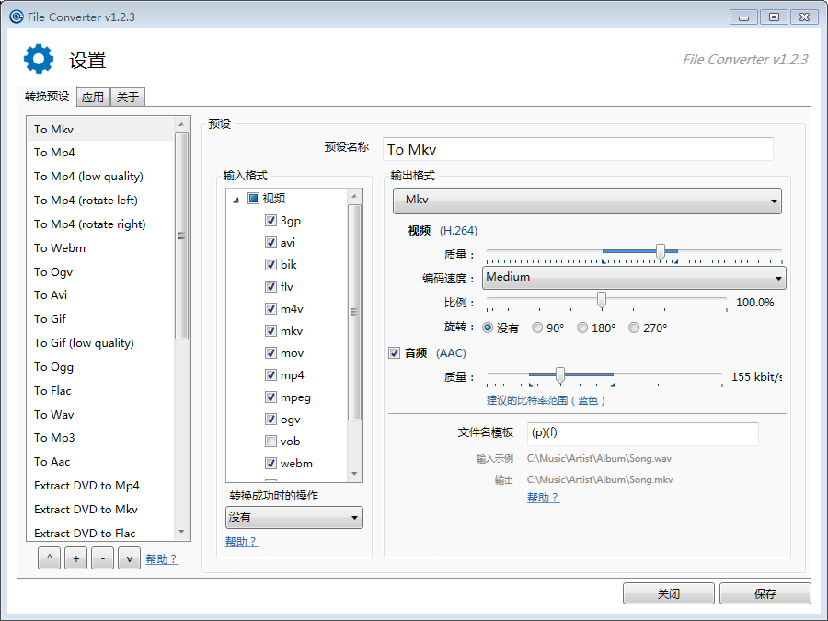Enable the vob input format checkbox
Screen dimensions: 828x621
point(270,442)
